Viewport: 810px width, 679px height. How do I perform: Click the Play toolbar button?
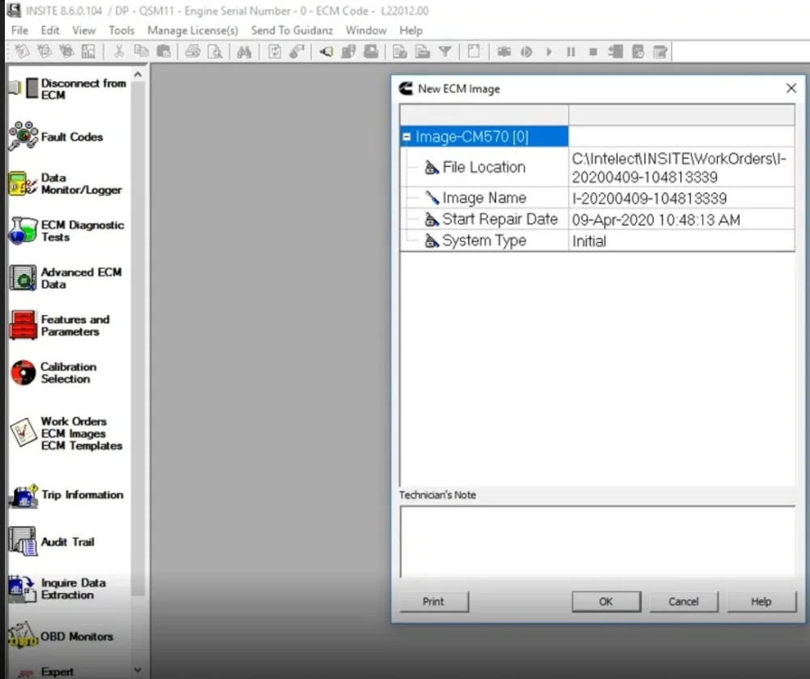click(x=549, y=52)
